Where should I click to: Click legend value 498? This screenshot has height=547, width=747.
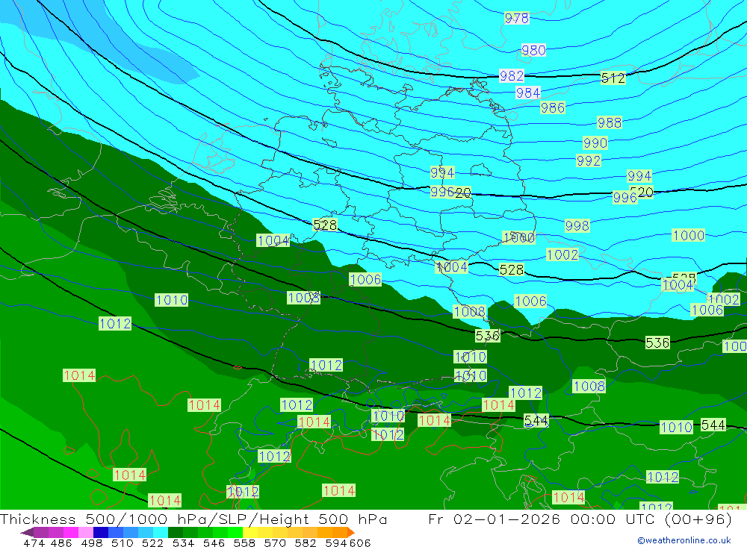(x=91, y=543)
